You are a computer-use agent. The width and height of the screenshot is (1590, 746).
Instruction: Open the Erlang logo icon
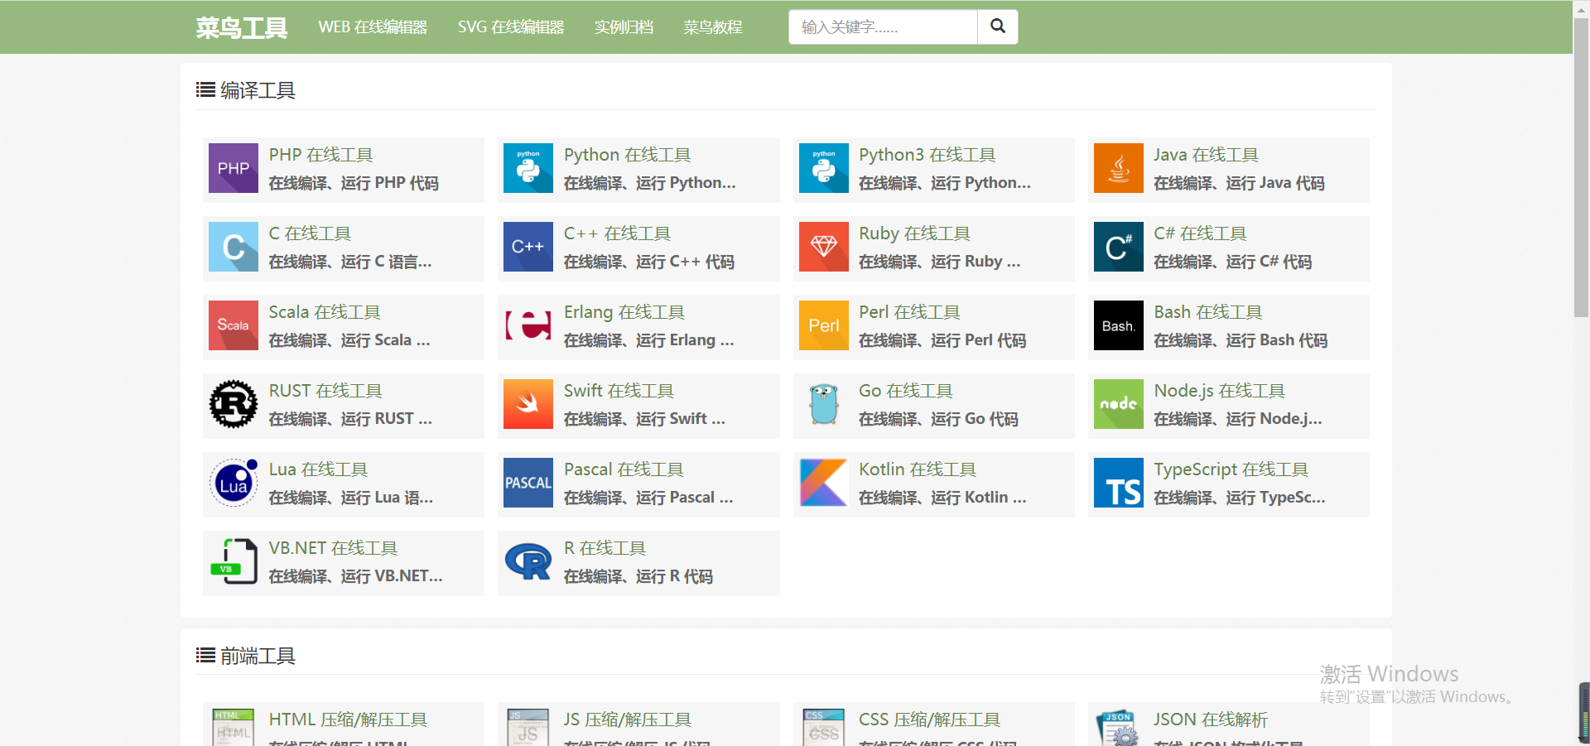528,325
